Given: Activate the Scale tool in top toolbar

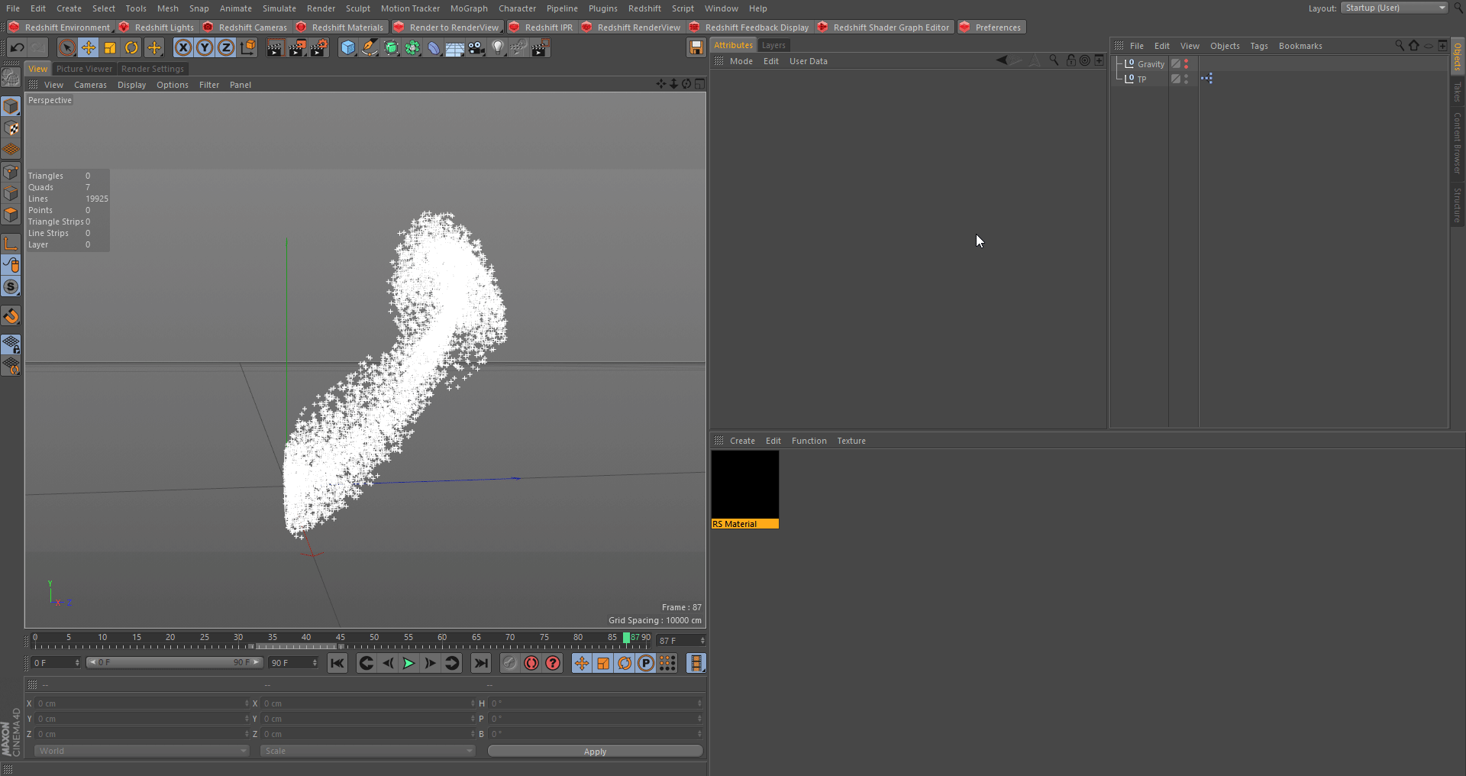Looking at the screenshot, I should [x=110, y=48].
